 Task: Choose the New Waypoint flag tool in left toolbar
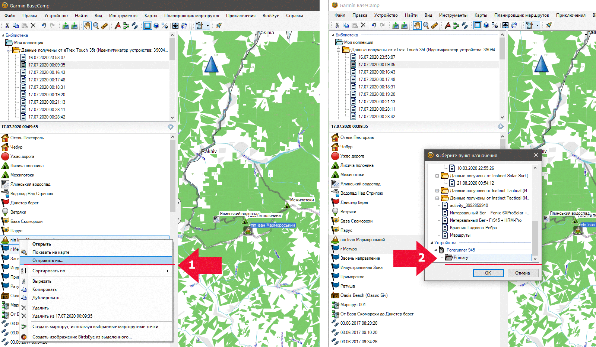coord(118,26)
